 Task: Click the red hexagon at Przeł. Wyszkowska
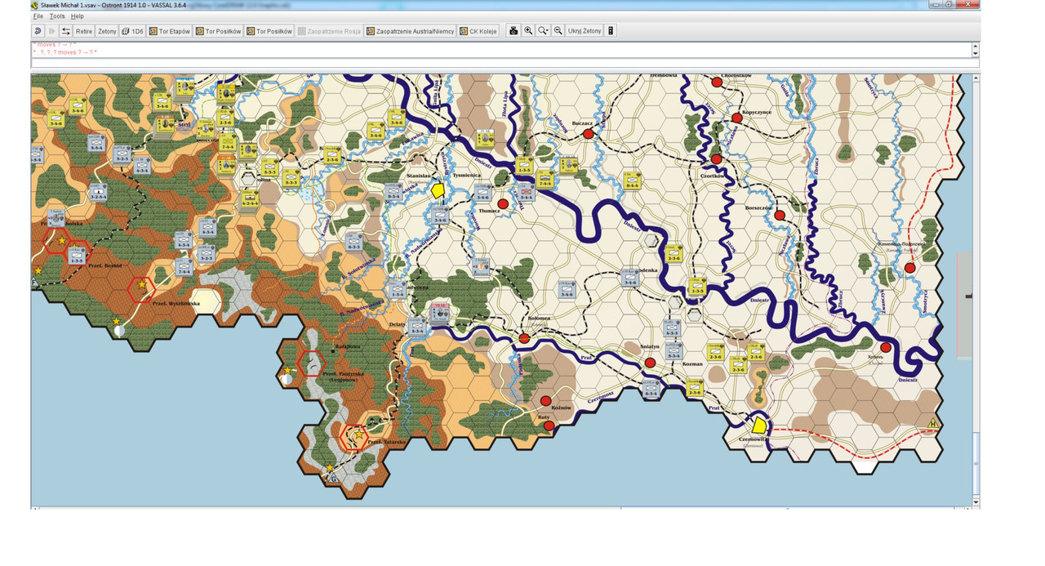[142, 288]
